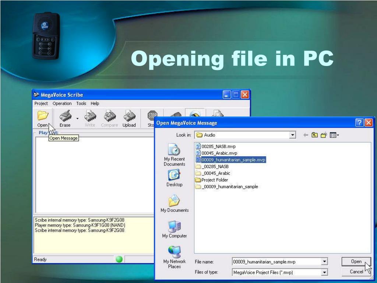Open the Views menu icon
377x283 pixels.
point(334,135)
